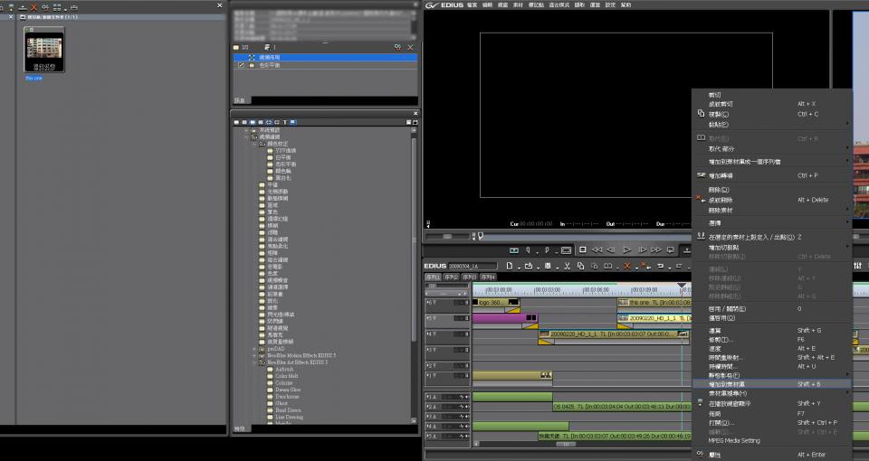Select the 'the one' clip thumbnail in bin
The image size is (869, 461).
(x=44, y=49)
